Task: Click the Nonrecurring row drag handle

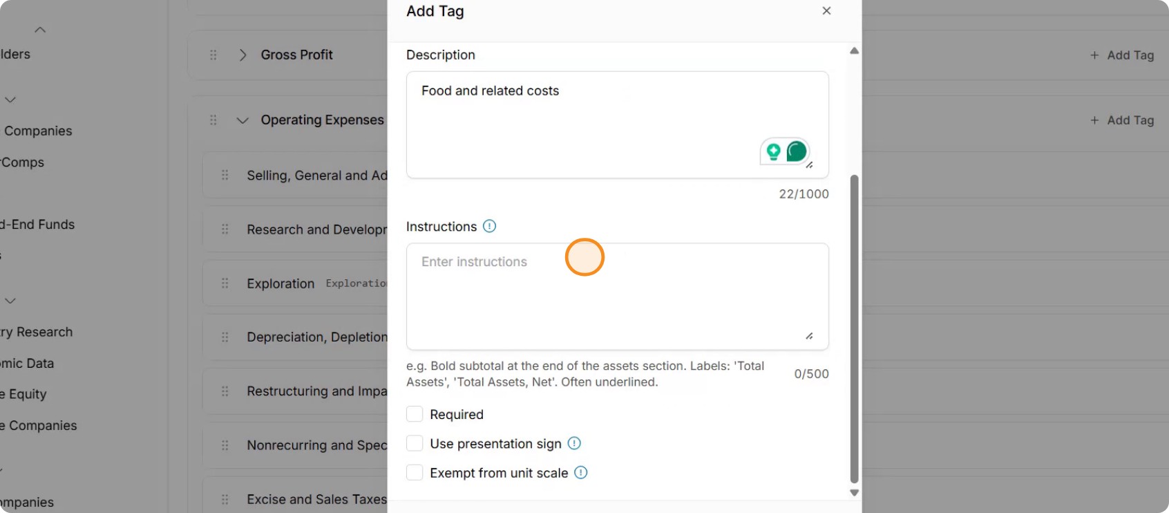Action: click(x=225, y=445)
